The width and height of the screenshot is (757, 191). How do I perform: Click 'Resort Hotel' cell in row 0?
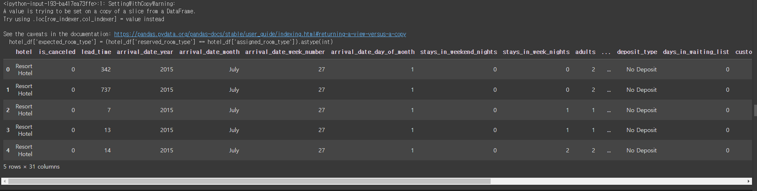pos(24,69)
